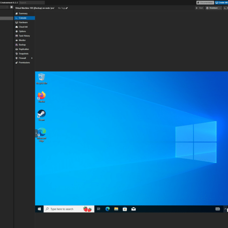The width and height of the screenshot is (228, 228).
Task: Click the touch keyboard tray icon
Action: coord(218,209)
